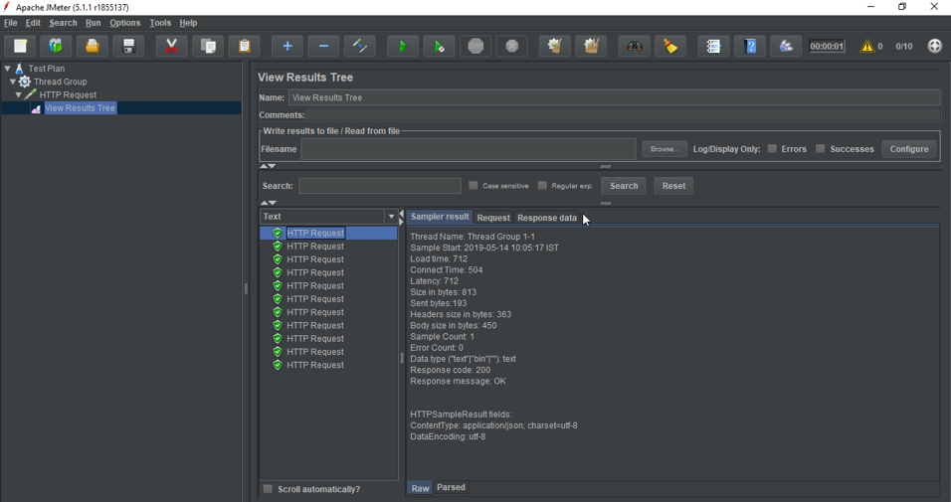
Task: Open the Edit menu
Action: pyautogui.click(x=33, y=23)
